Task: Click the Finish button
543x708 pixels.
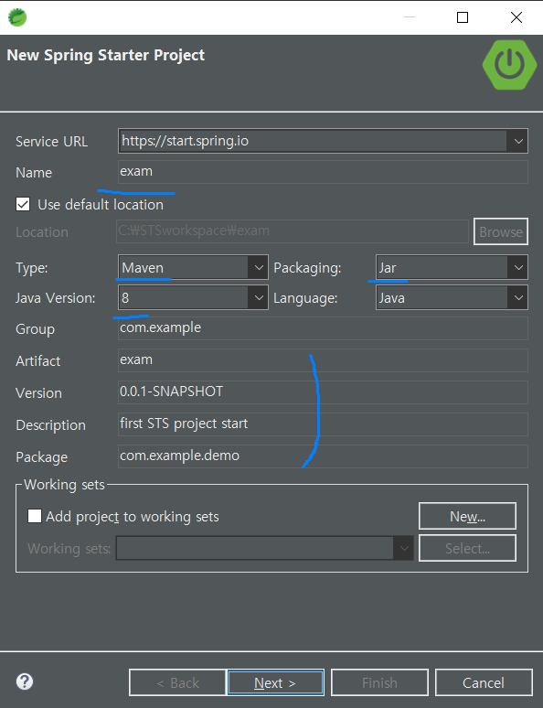Action: coord(379,682)
